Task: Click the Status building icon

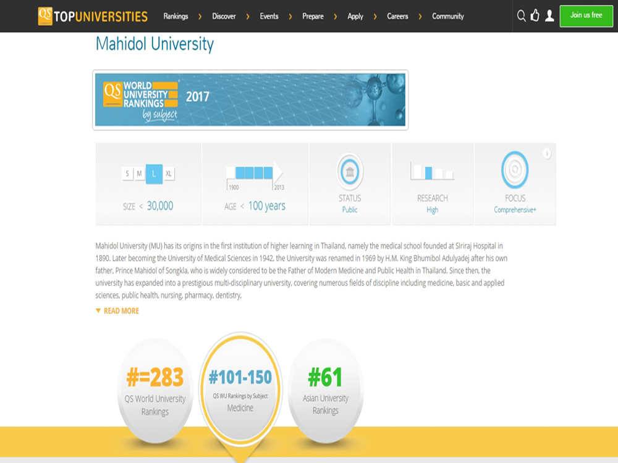Action: (x=350, y=172)
